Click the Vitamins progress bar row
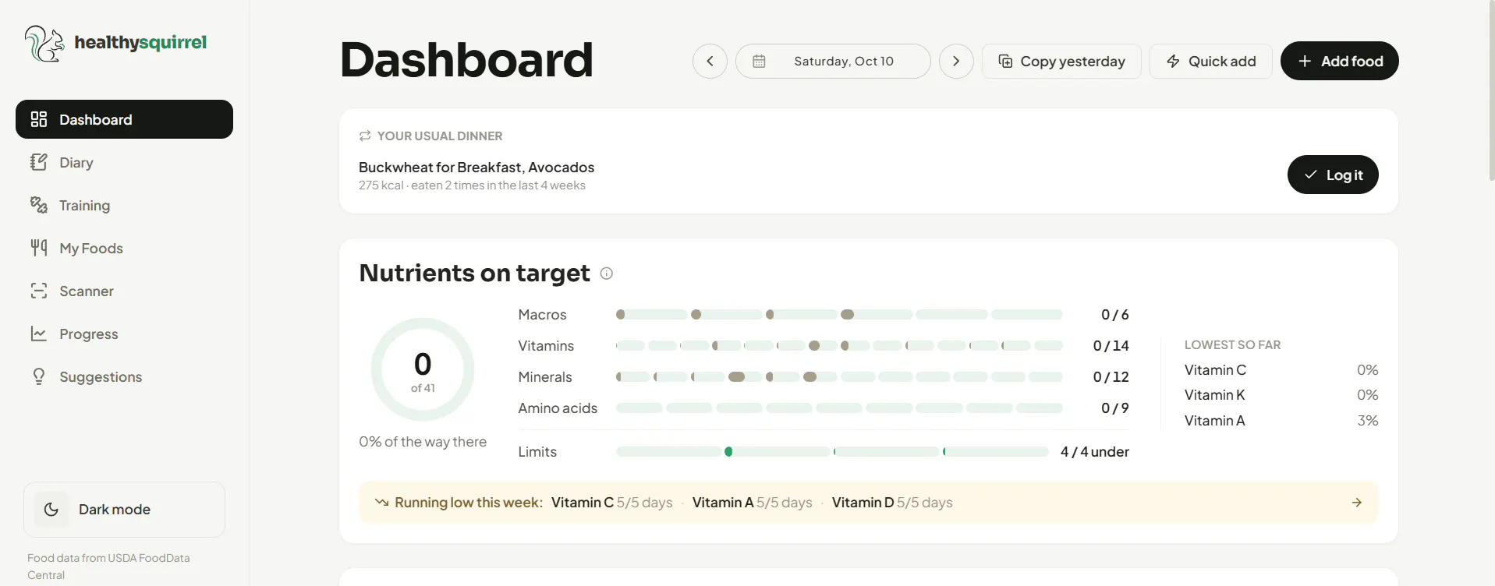The image size is (1495, 586). pyautogui.click(x=839, y=346)
